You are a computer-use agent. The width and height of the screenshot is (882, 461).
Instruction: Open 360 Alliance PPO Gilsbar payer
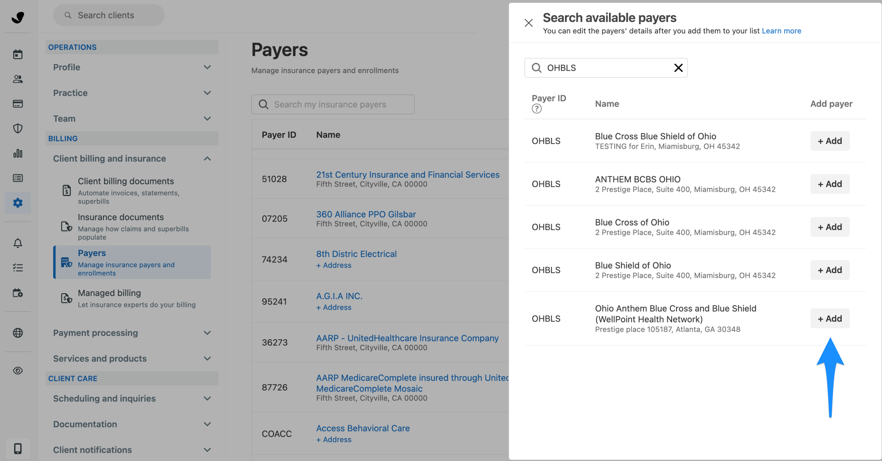pos(366,214)
